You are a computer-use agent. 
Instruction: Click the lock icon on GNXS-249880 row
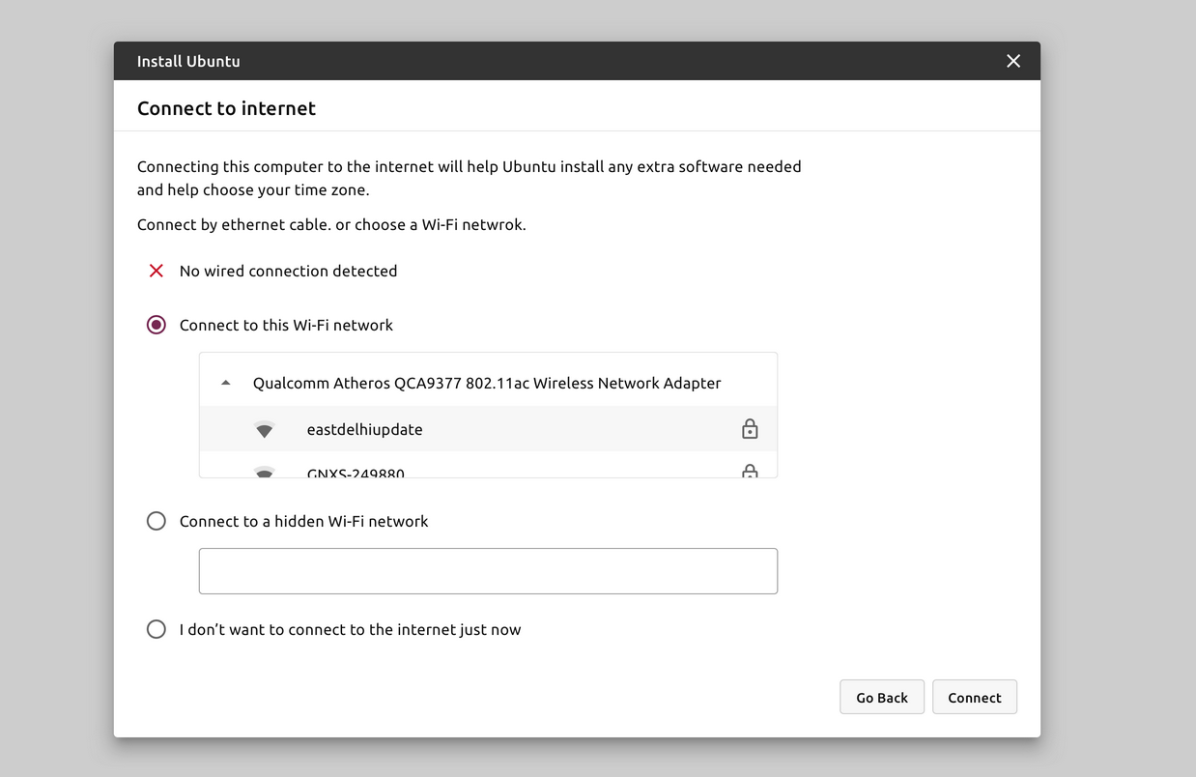[x=750, y=472]
